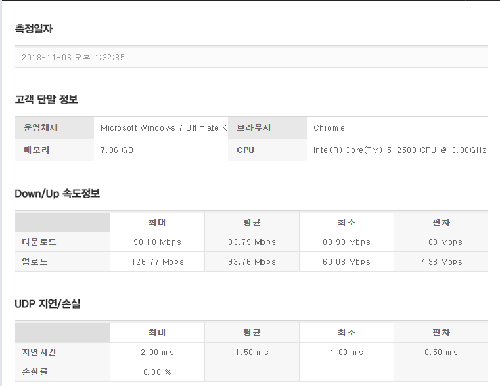
Task: Select upload average 93.76 Mbps
Action: pos(252,262)
